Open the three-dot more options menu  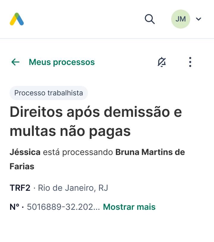pos(190,62)
